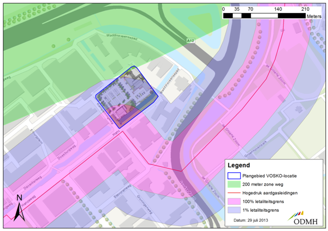
Task: Click the 'Hanzeweg' street label near north arrow
Action: [29, 201]
